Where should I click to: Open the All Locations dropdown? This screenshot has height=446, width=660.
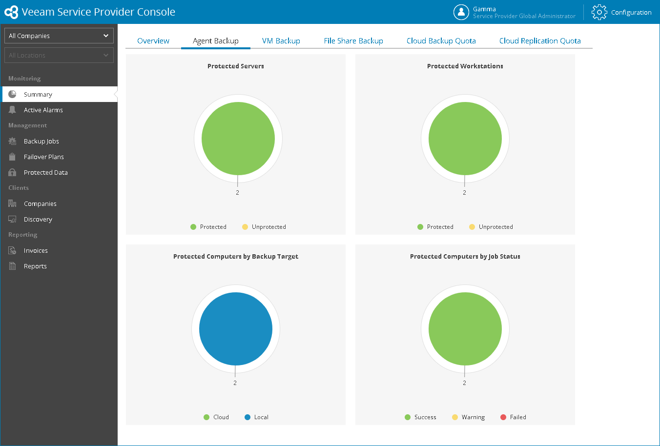[x=59, y=55]
